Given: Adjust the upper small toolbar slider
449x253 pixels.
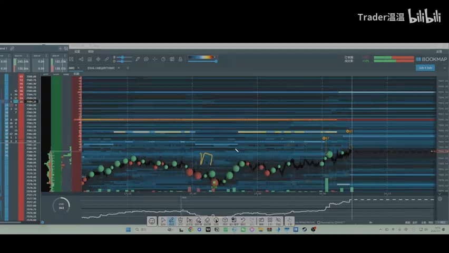Looking at the screenshot, I should (123, 57).
